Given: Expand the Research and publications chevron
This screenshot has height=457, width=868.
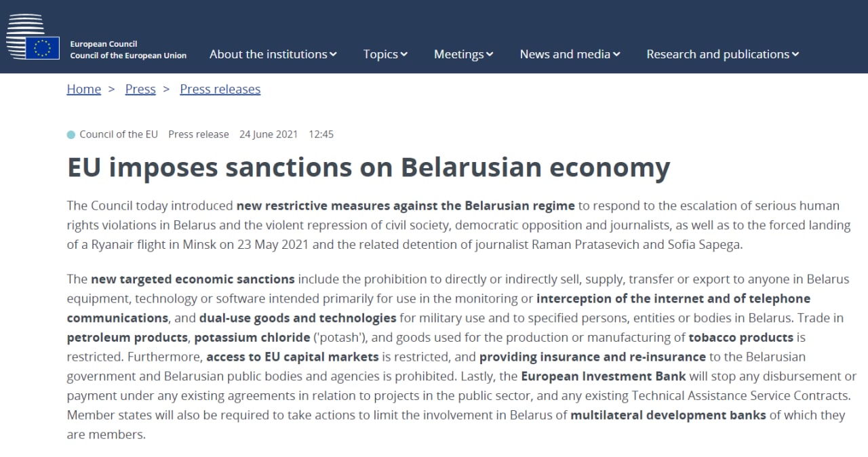Looking at the screenshot, I should (795, 55).
